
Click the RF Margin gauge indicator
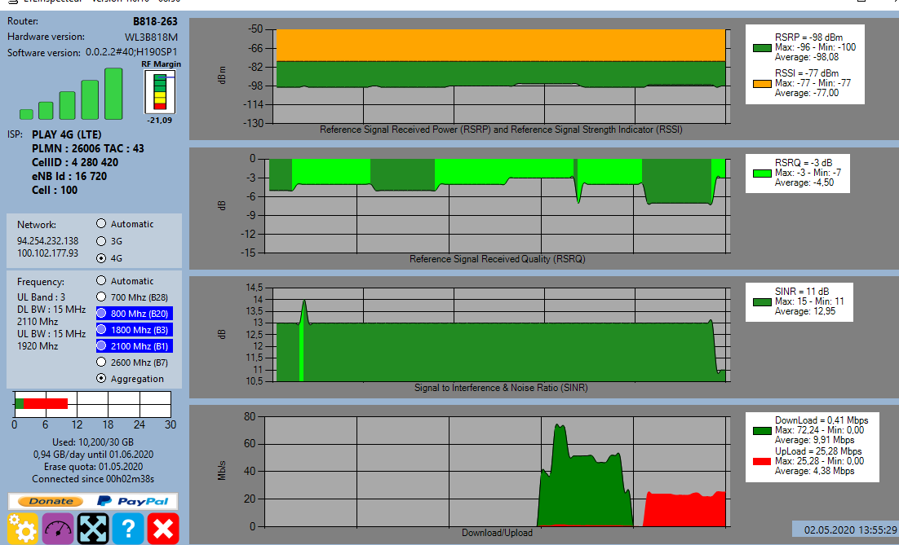(x=160, y=92)
